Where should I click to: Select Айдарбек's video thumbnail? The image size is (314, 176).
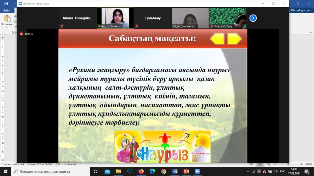pos(190,18)
